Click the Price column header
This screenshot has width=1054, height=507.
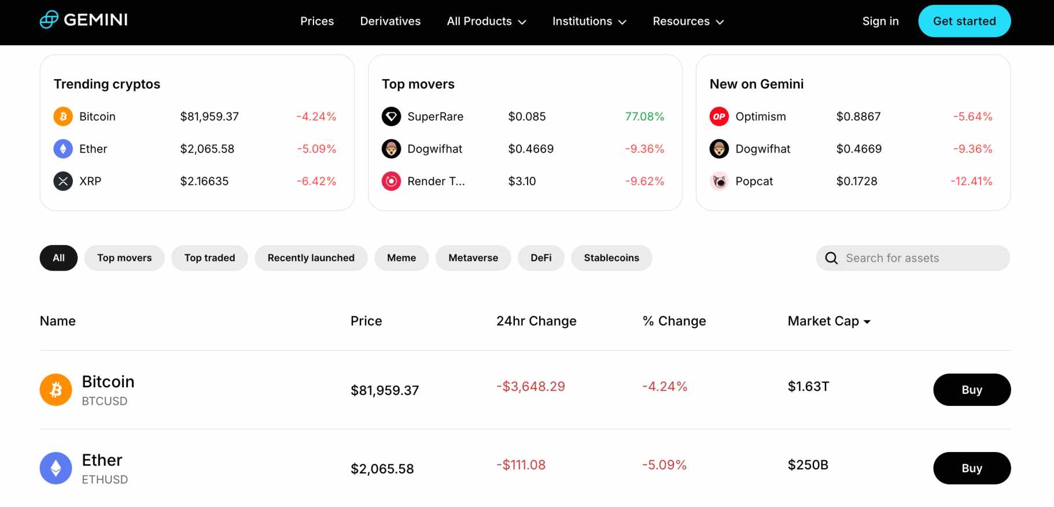[x=366, y=321]
